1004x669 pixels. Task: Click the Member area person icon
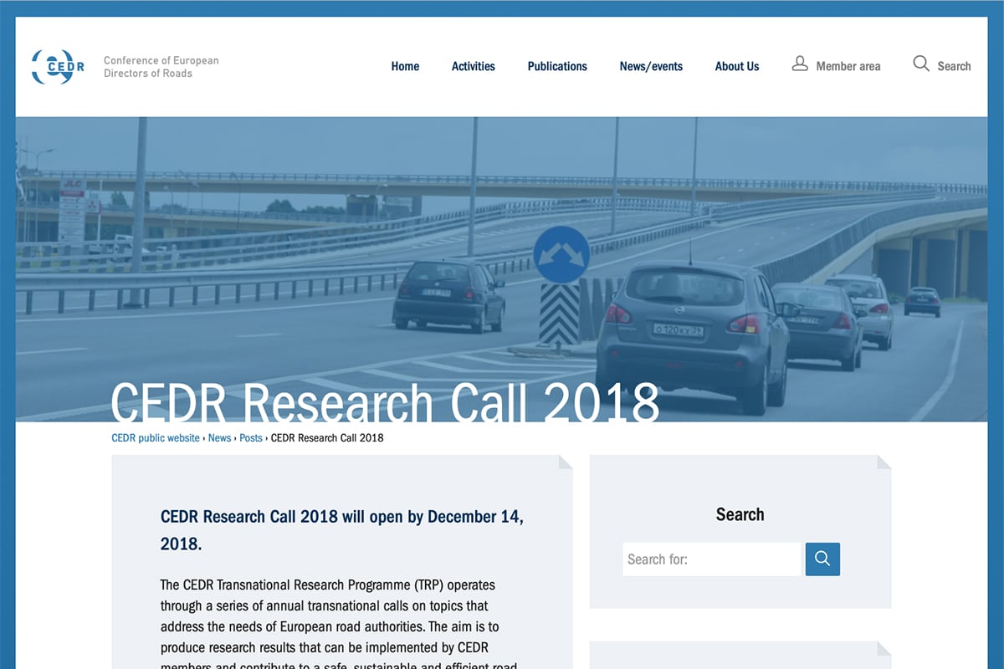pos(800,64)
